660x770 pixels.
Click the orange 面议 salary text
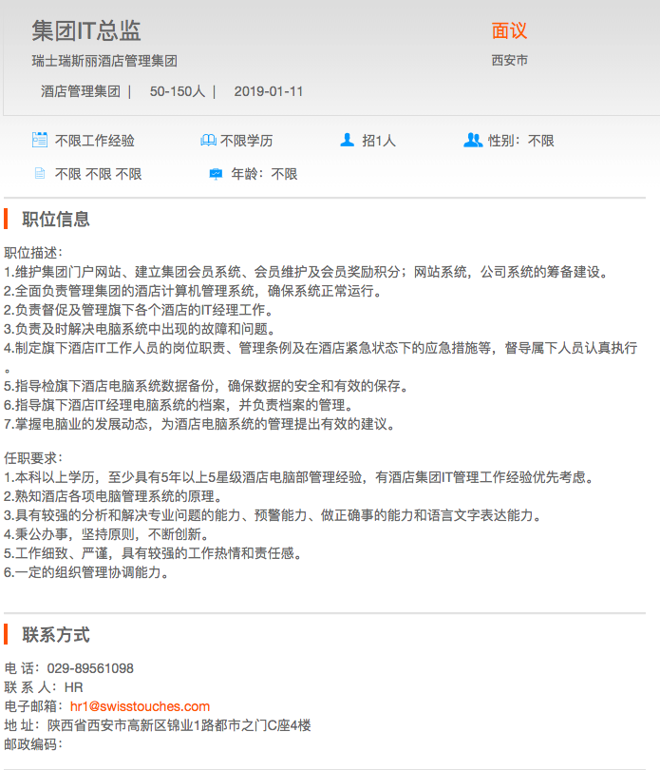point(509,30)
